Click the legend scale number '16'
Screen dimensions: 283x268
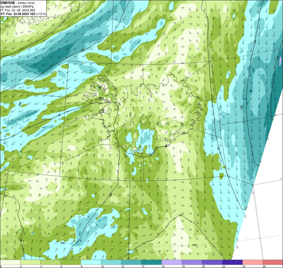pos(163,266)
